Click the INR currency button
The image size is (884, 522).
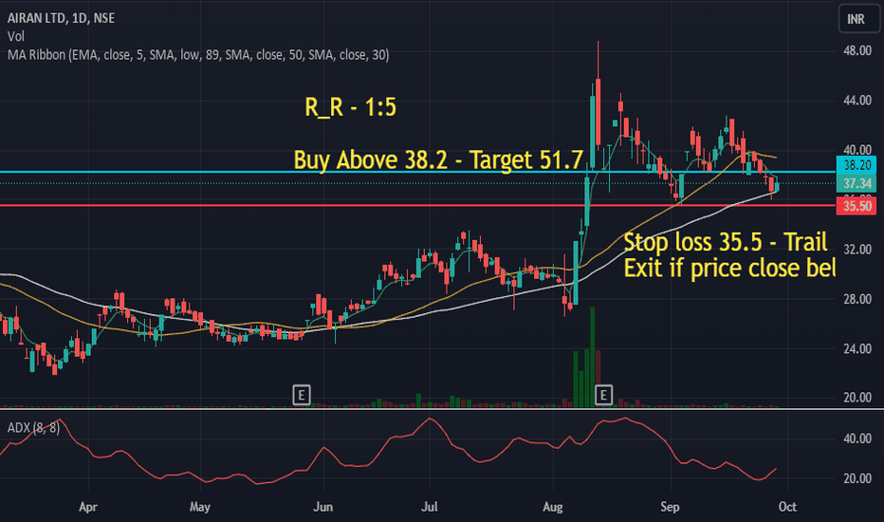857,19
